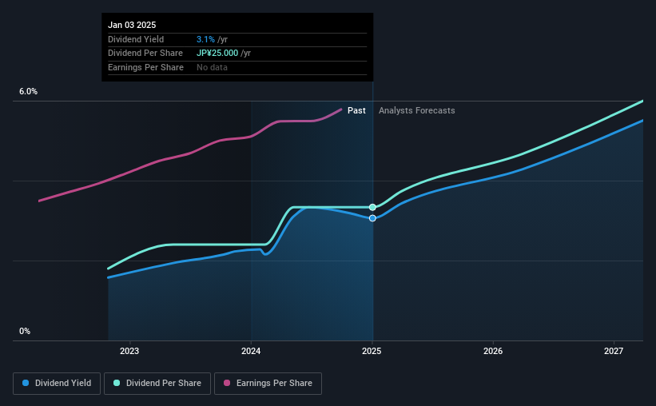Click the 2024 x-axis label

[251, 351]
